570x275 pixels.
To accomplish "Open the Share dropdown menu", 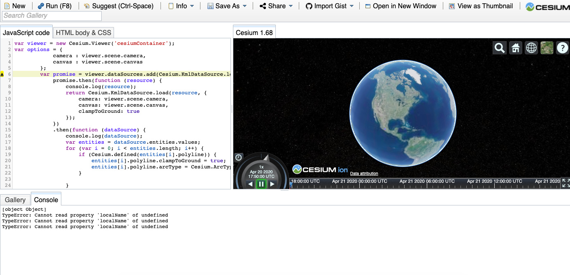I will pos(276,6).
